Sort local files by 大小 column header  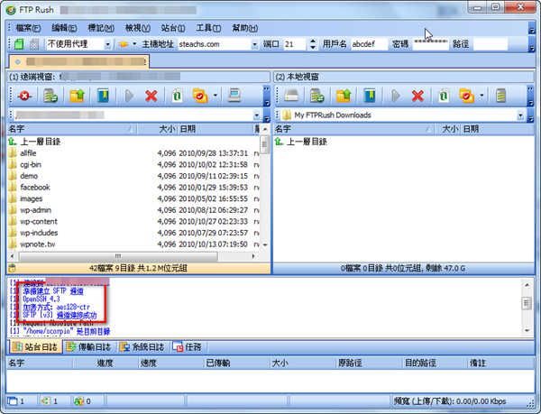(447, 129)
